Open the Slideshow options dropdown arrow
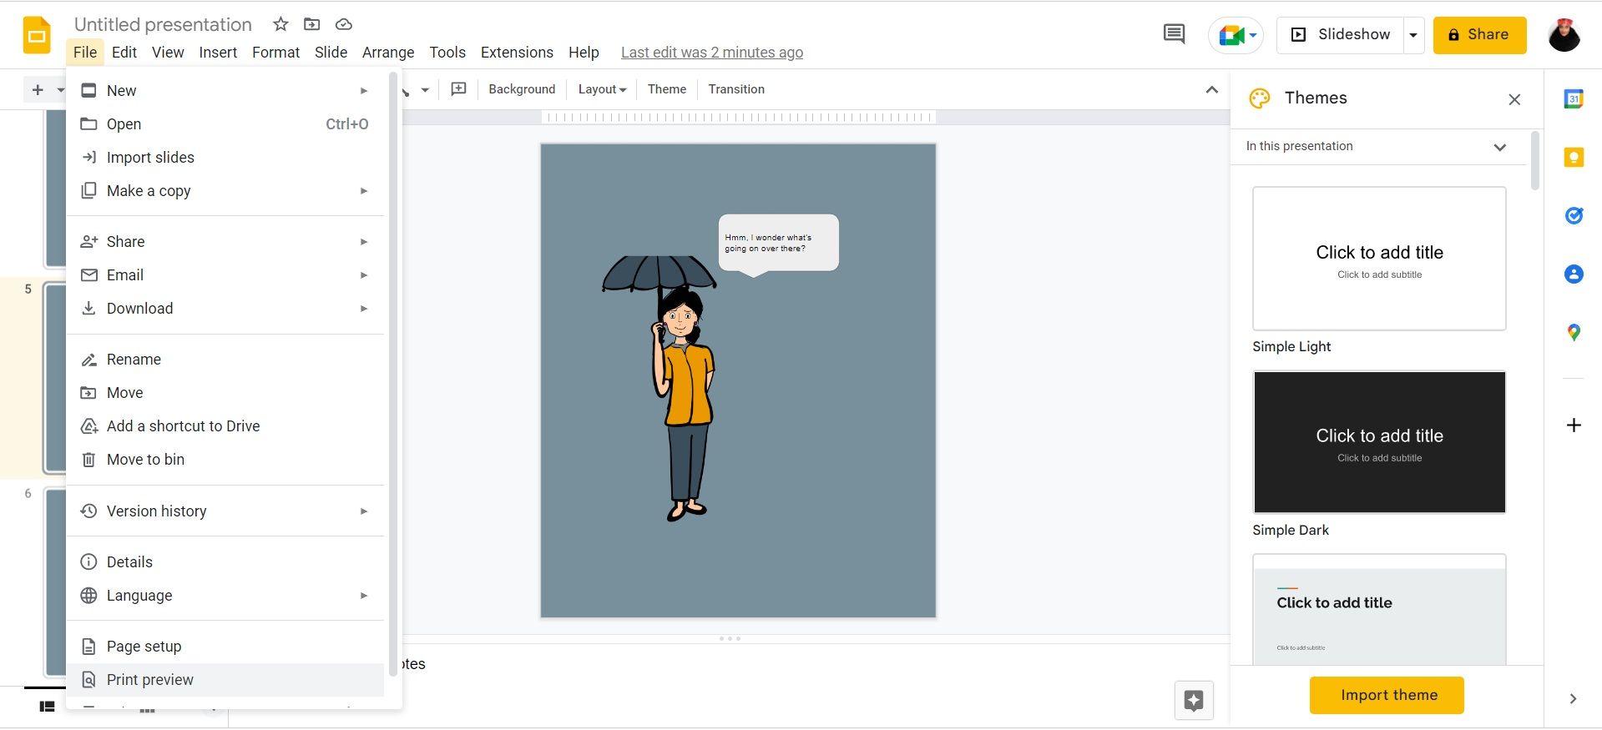1602x730 pixels. (1413, 35)
